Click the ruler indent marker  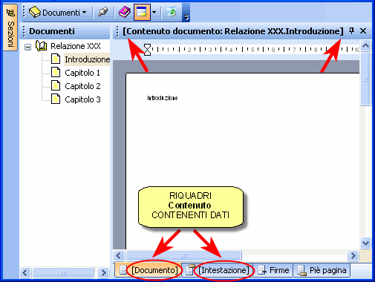pyautogui.click(x=147, y=50)
